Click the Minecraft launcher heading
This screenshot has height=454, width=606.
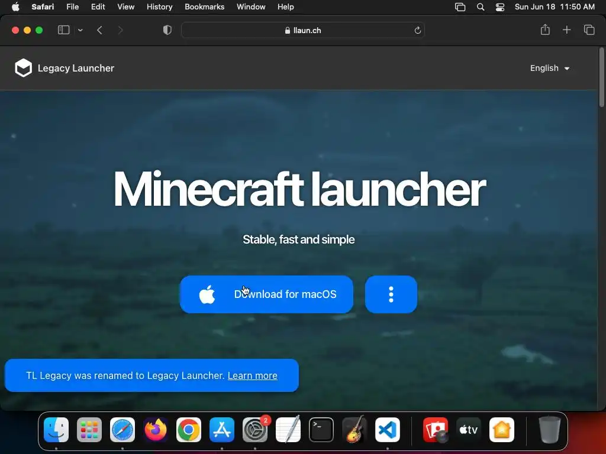pos(299,189)
